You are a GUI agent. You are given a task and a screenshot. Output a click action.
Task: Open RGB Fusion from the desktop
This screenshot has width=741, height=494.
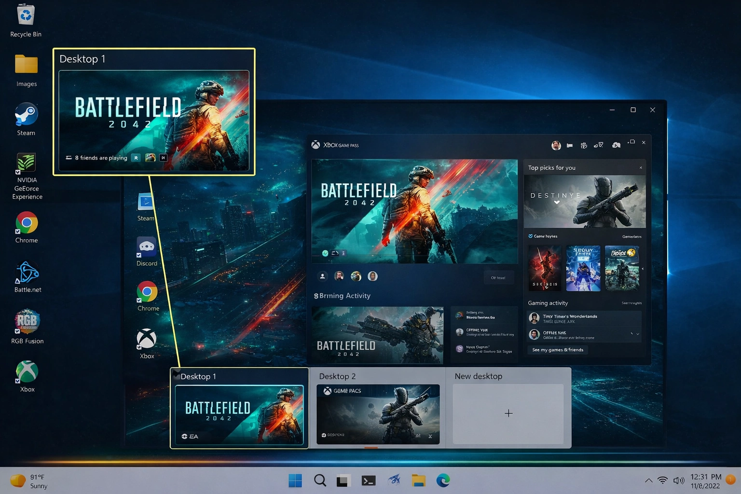coord(27,321)
